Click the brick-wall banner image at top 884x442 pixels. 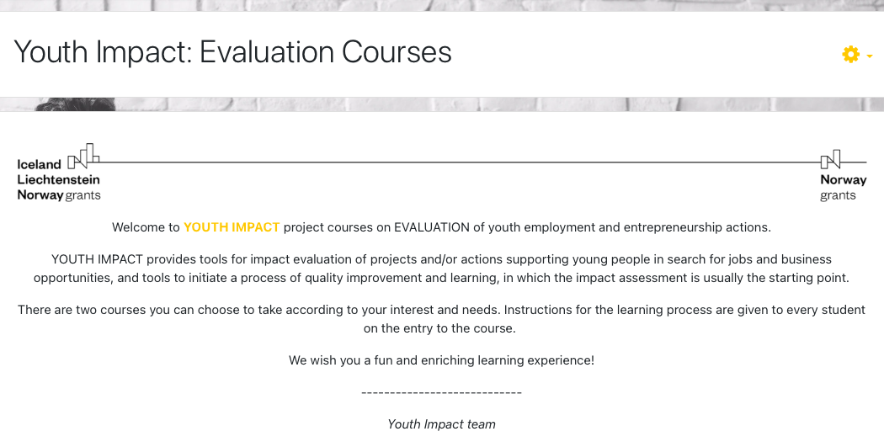click(x=442, y=5)
